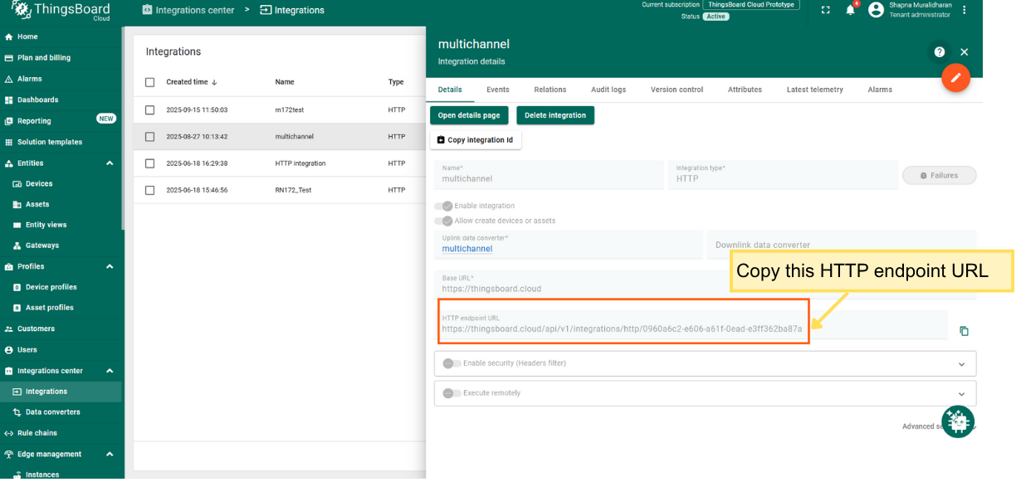This screenshot has height=482, width=1016.
Task: Open the help question mark icon
Action: pyautogui.click(x=939, y=51)
